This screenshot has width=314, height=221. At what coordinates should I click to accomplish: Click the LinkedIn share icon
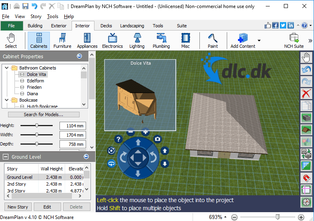click(x=291, y=25)
